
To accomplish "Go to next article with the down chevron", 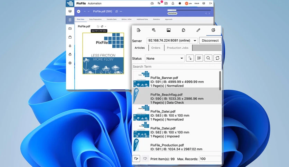I will tap(88, 11).
